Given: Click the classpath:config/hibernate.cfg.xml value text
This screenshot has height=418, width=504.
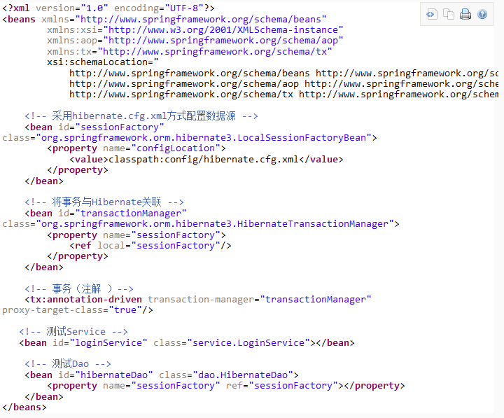Looking at the screenshot, I should (204, 159).
